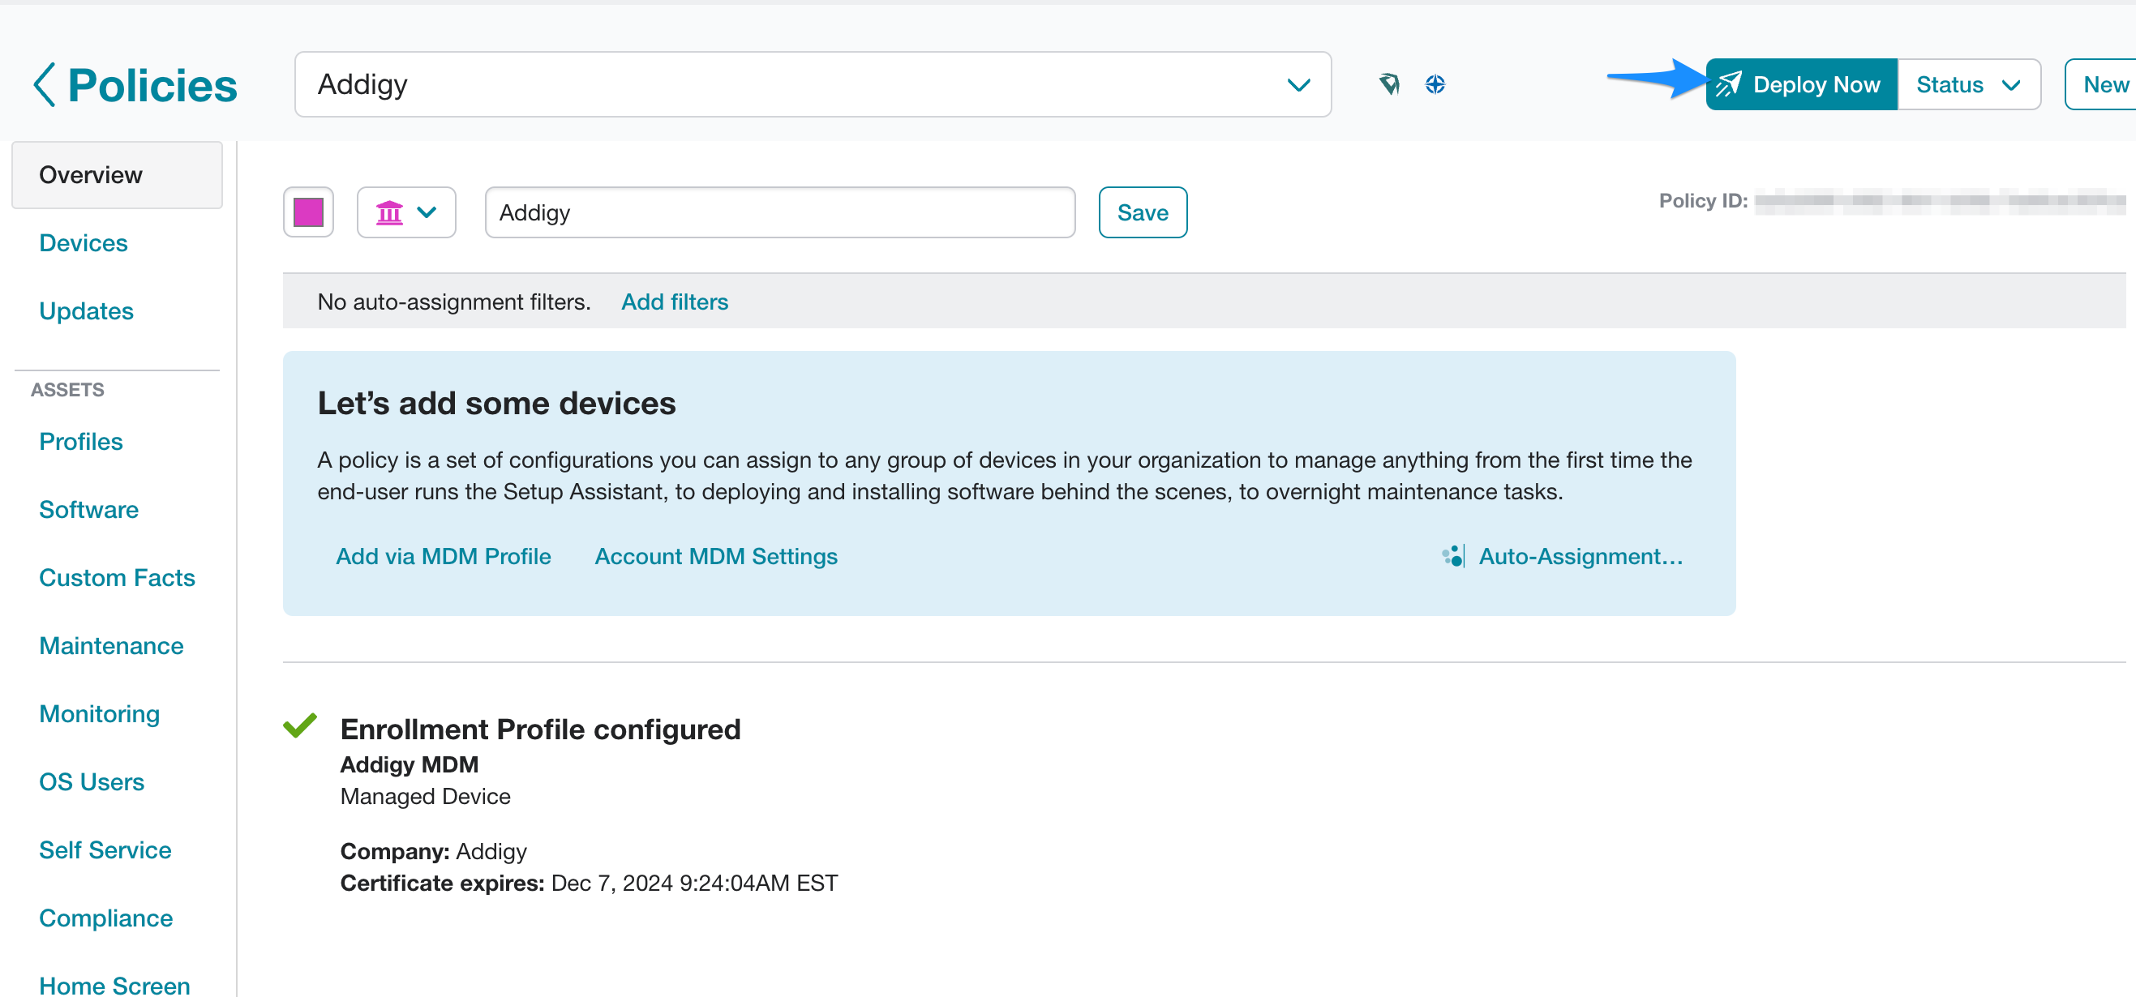Click the policy name field showing Addigy
2136x997 pixels.
779,213
